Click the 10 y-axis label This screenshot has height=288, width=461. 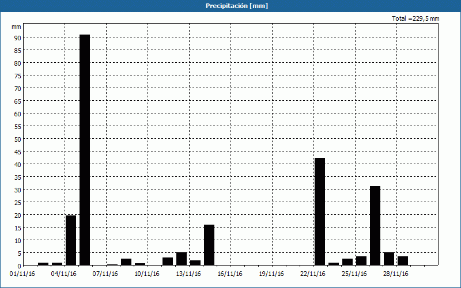[x=18, y=241]
